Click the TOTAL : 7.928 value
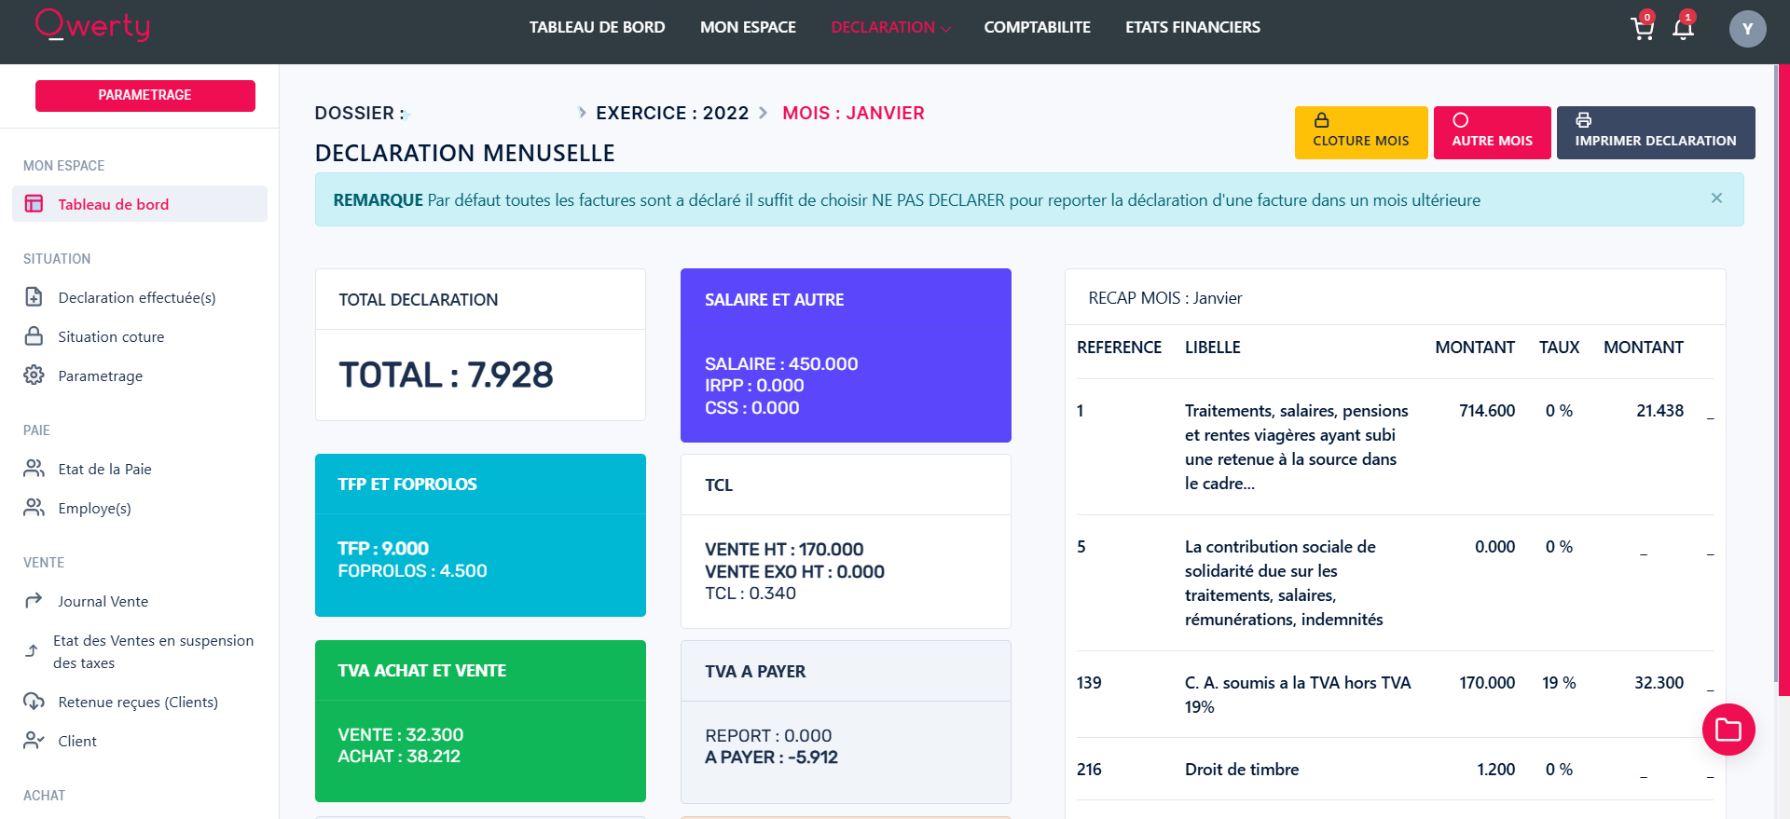This screenshot has width=1790, height=819. click(x=446, y=375)
